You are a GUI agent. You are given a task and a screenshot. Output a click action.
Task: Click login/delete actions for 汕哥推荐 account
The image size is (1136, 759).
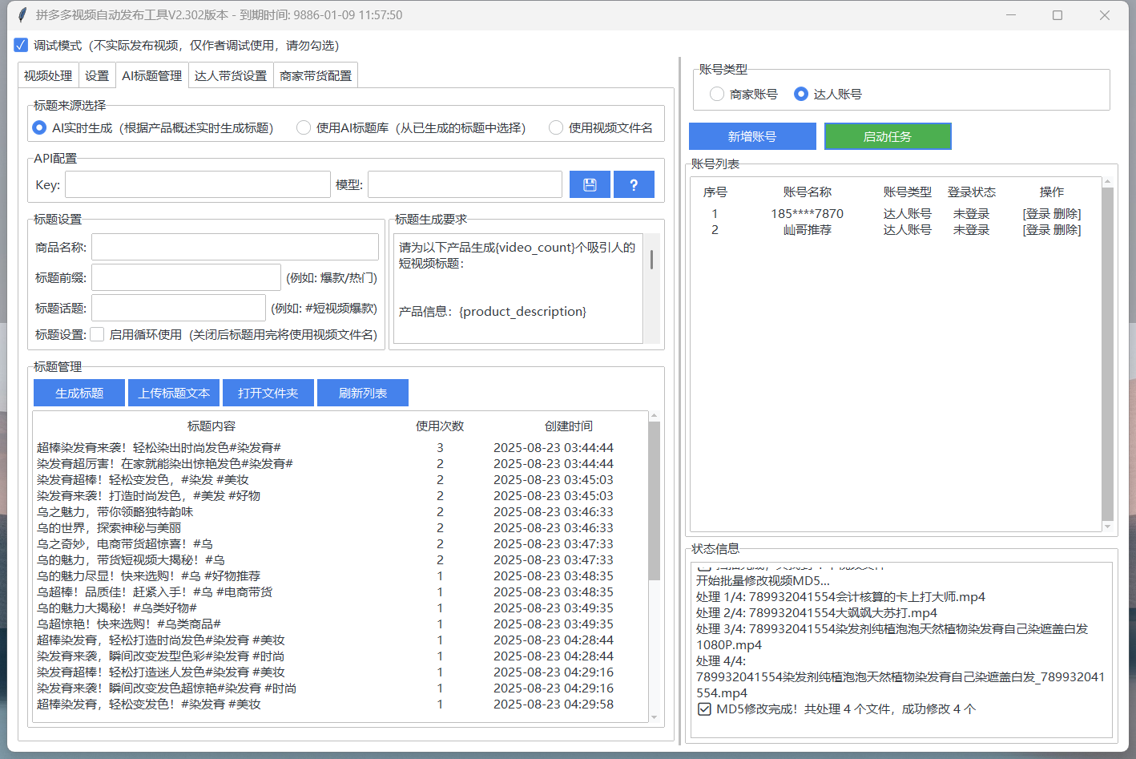[1052, 230]
